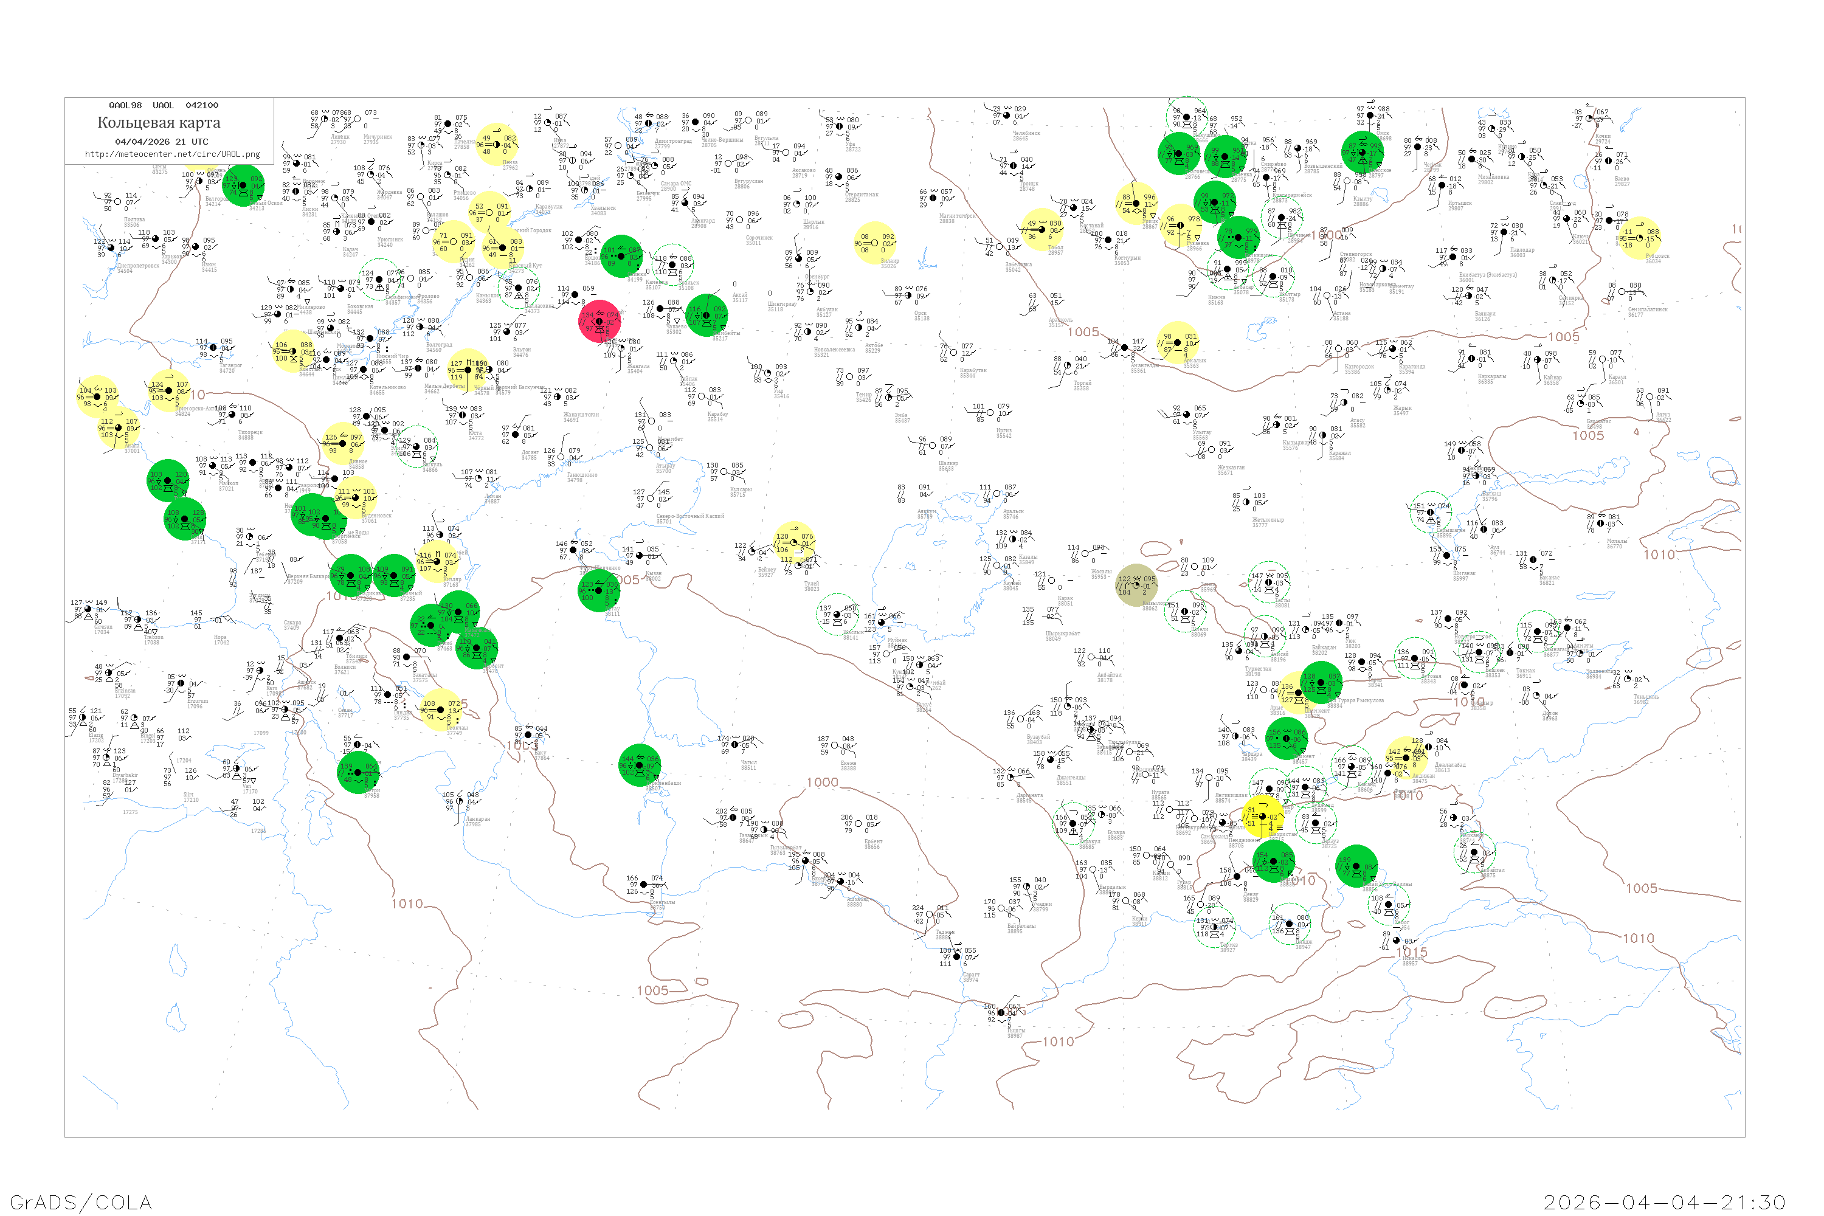
Task: Click the dashed-circle Термез station marker
Action: click(1214, 927)
